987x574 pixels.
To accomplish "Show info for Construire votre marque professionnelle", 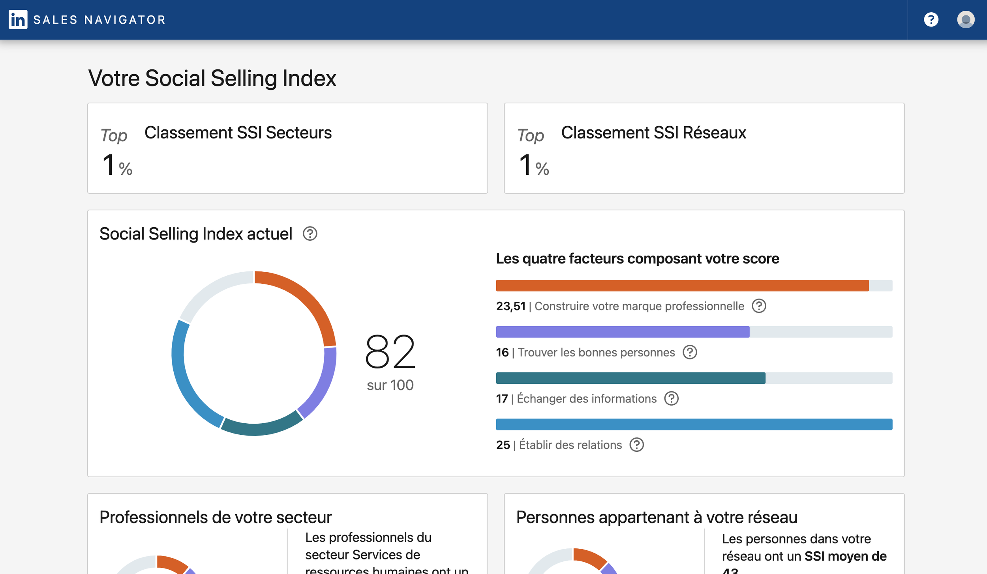I will point(758,306).
